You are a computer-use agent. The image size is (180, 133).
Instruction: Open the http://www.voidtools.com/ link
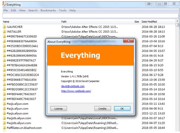76,91
